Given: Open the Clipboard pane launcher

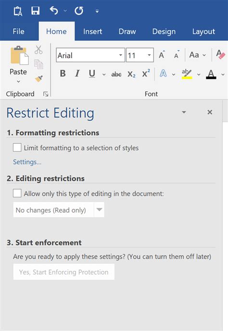Looking at the screenshot, I should [46, 94].
